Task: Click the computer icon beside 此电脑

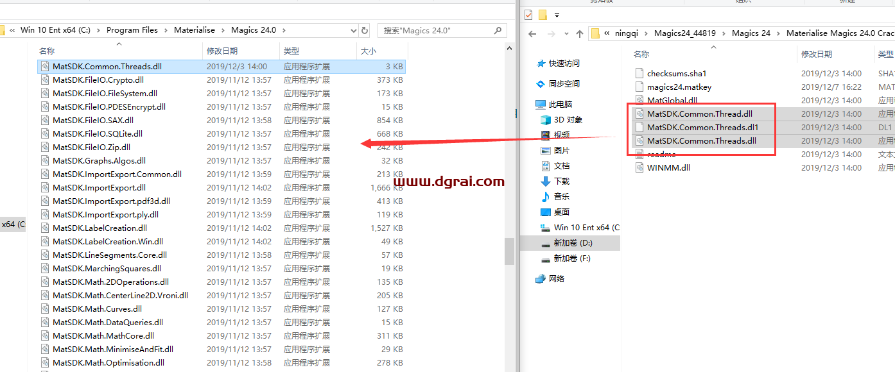Action: pyautogui.click(x=541, y=105)
